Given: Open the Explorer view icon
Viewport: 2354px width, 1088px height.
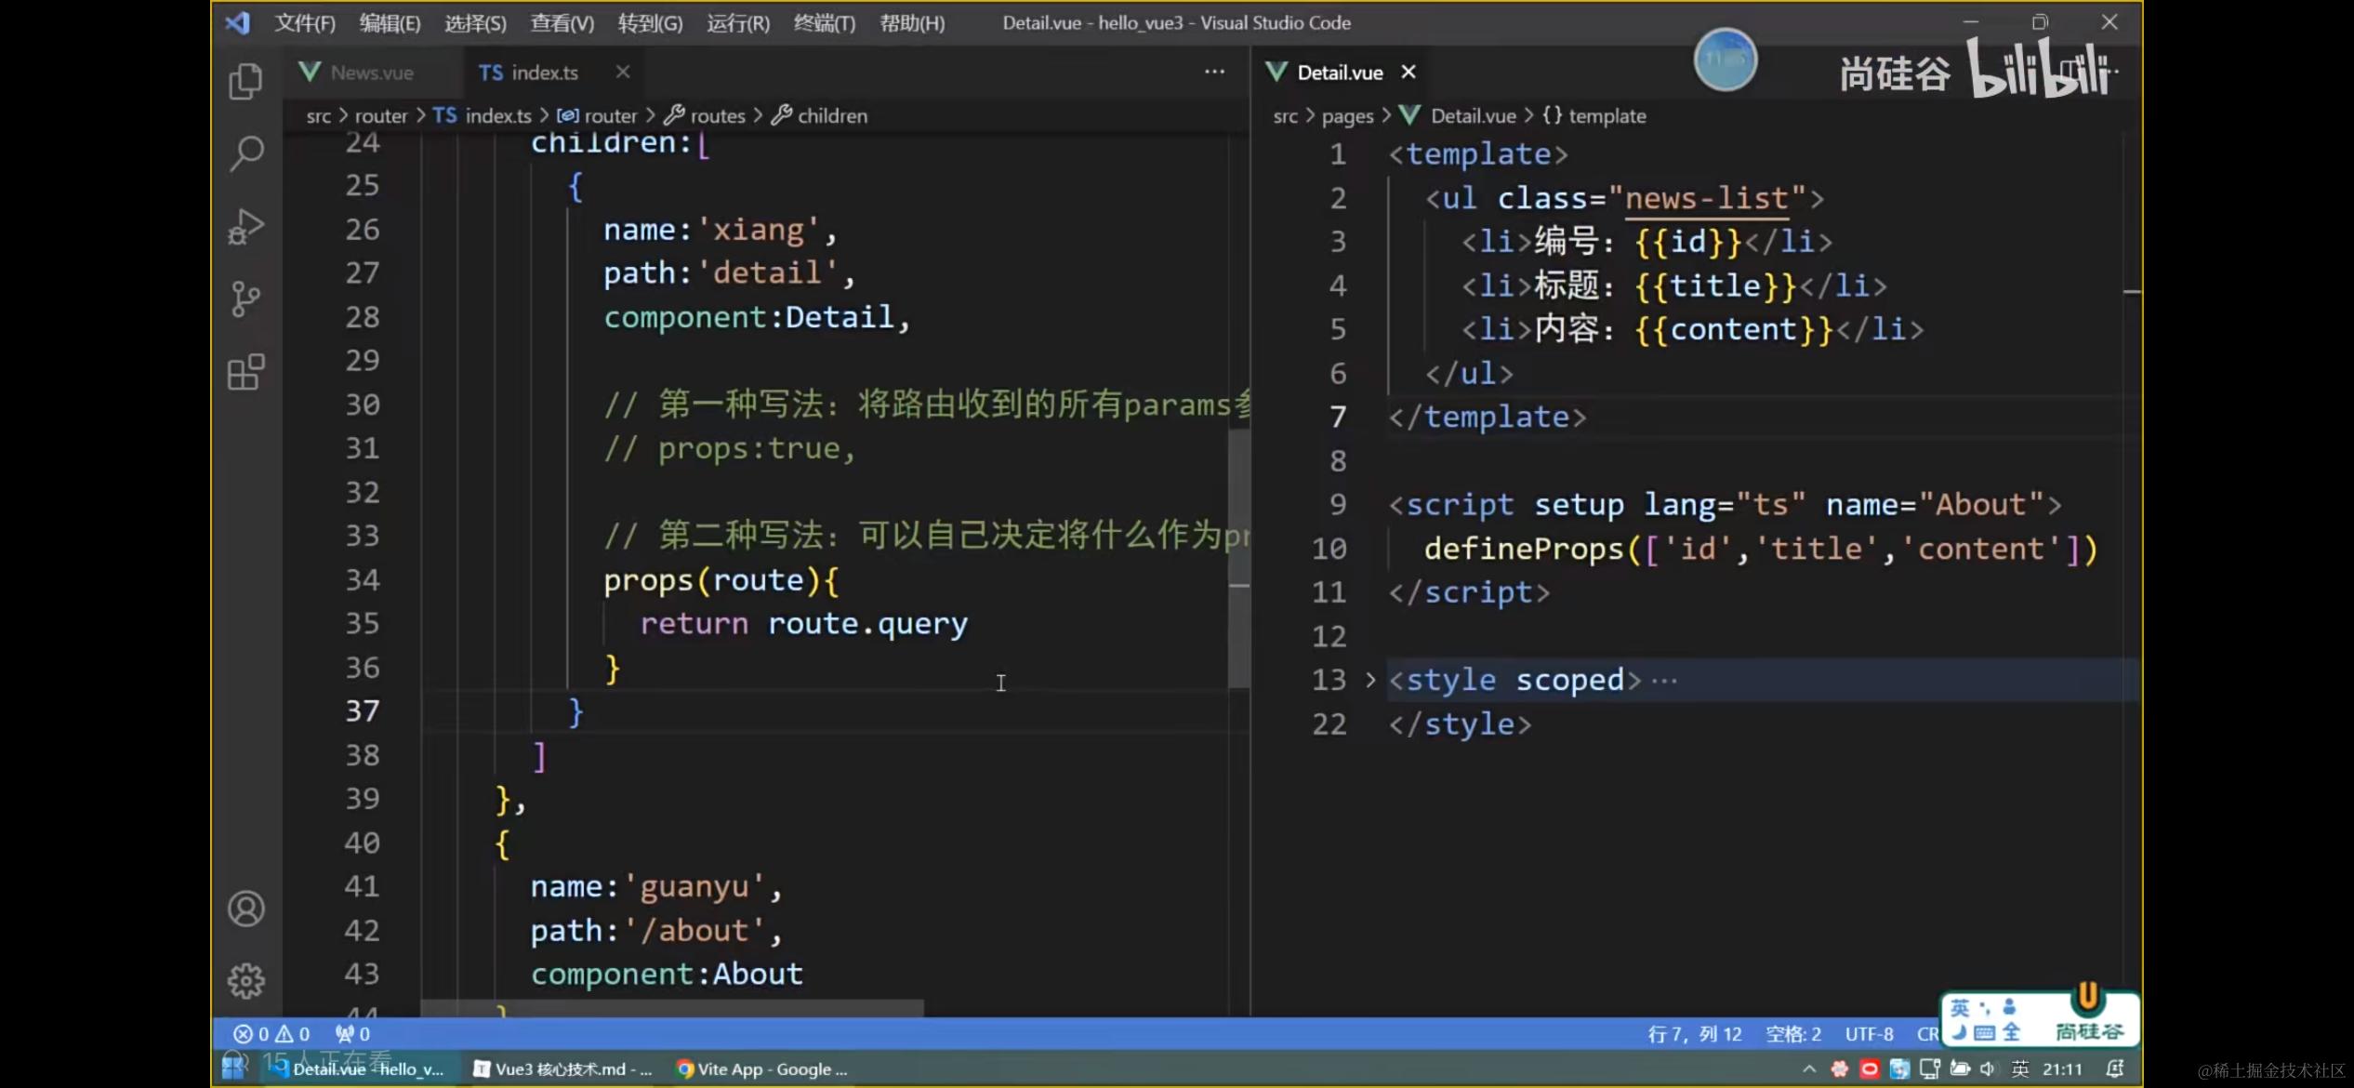Looking at the screenshot, I should 245,82.
